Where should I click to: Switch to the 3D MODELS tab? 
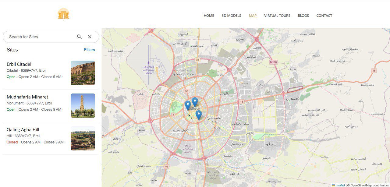click(x=231, y=16)
